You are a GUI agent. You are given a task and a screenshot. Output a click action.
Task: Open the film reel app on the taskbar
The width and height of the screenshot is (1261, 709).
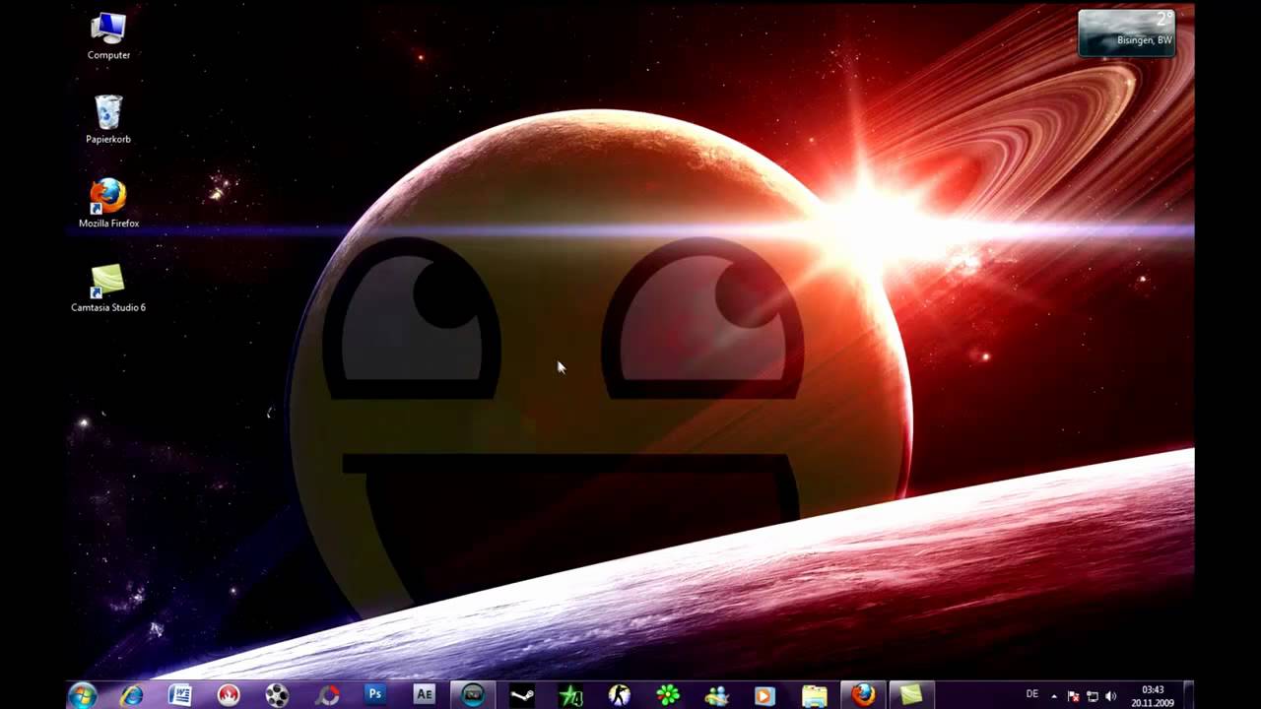(278, 695)
